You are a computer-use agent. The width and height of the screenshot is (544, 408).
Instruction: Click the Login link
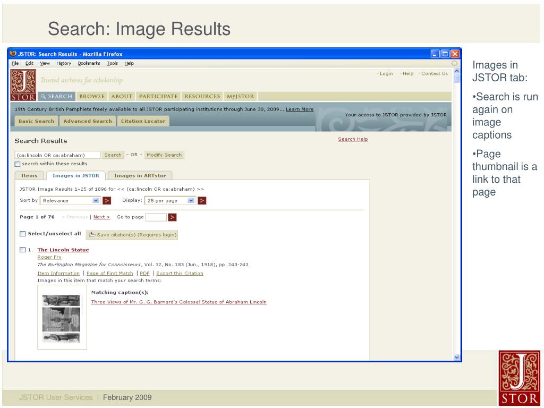click(x=386, y=73)
